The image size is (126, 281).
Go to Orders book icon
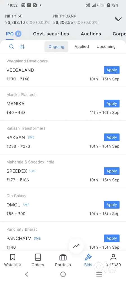(38, 257)
